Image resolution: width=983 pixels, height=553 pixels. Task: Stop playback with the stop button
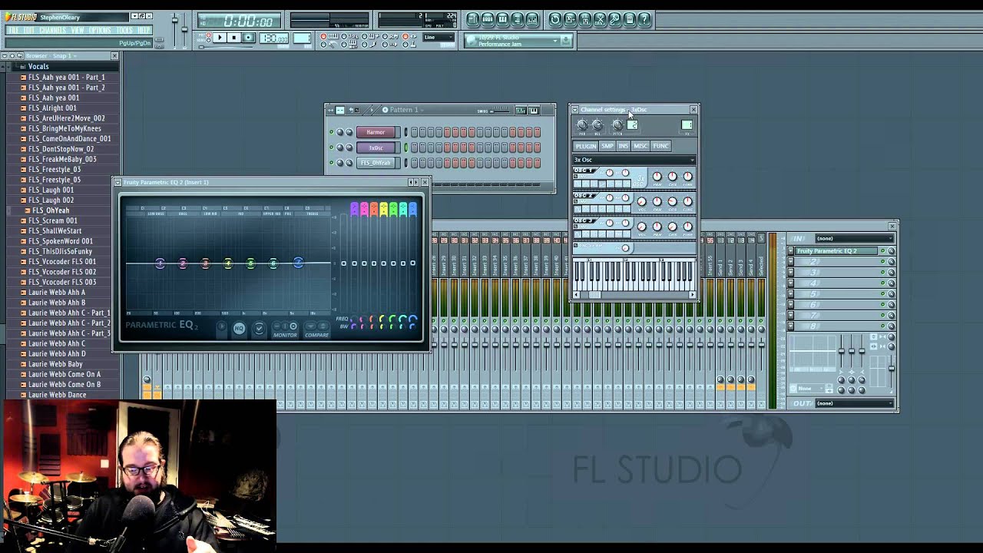[x=234, y=38]
